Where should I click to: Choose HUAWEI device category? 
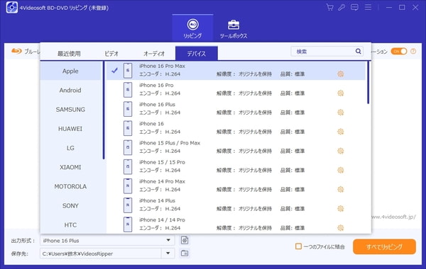click(x=70, y=129)
